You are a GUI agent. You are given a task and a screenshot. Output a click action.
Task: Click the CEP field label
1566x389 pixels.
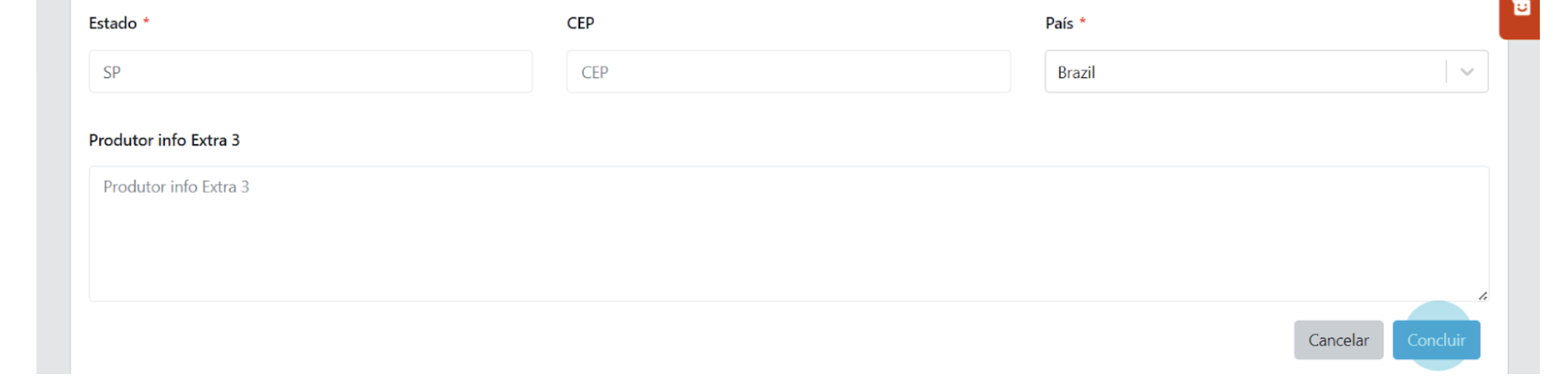580,23
